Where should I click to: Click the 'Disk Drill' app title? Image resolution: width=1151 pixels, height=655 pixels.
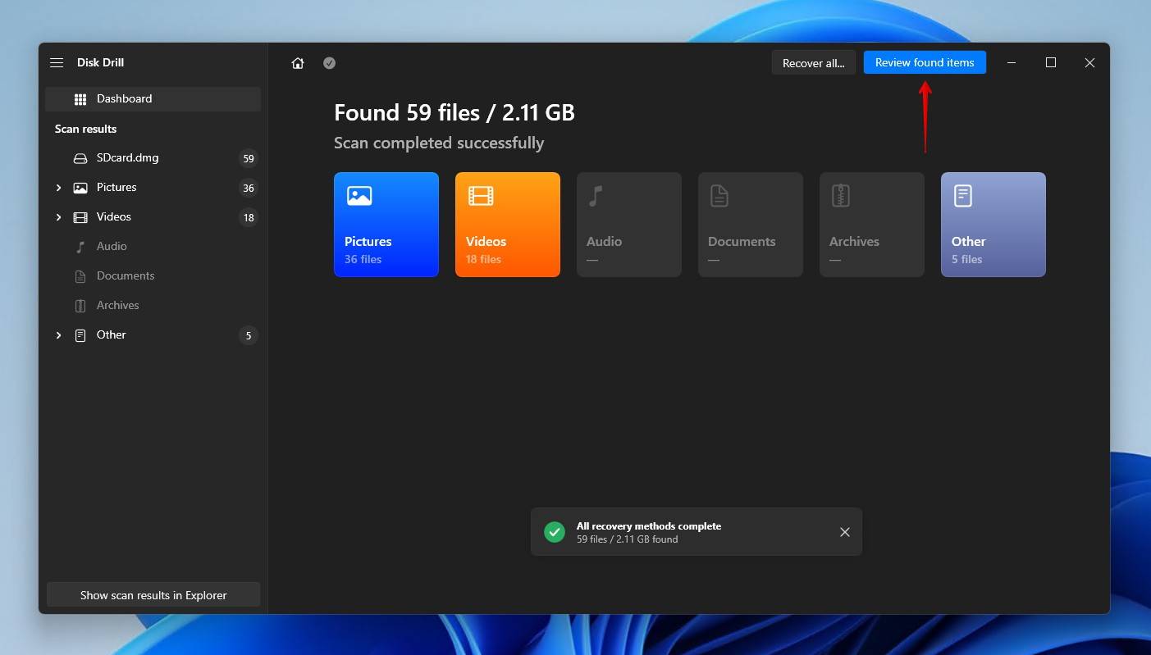[x=100, y=62]
